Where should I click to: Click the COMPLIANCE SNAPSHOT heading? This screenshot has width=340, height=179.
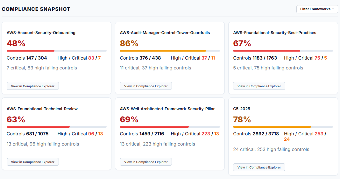pyautogui.click(x=36, y=9)
